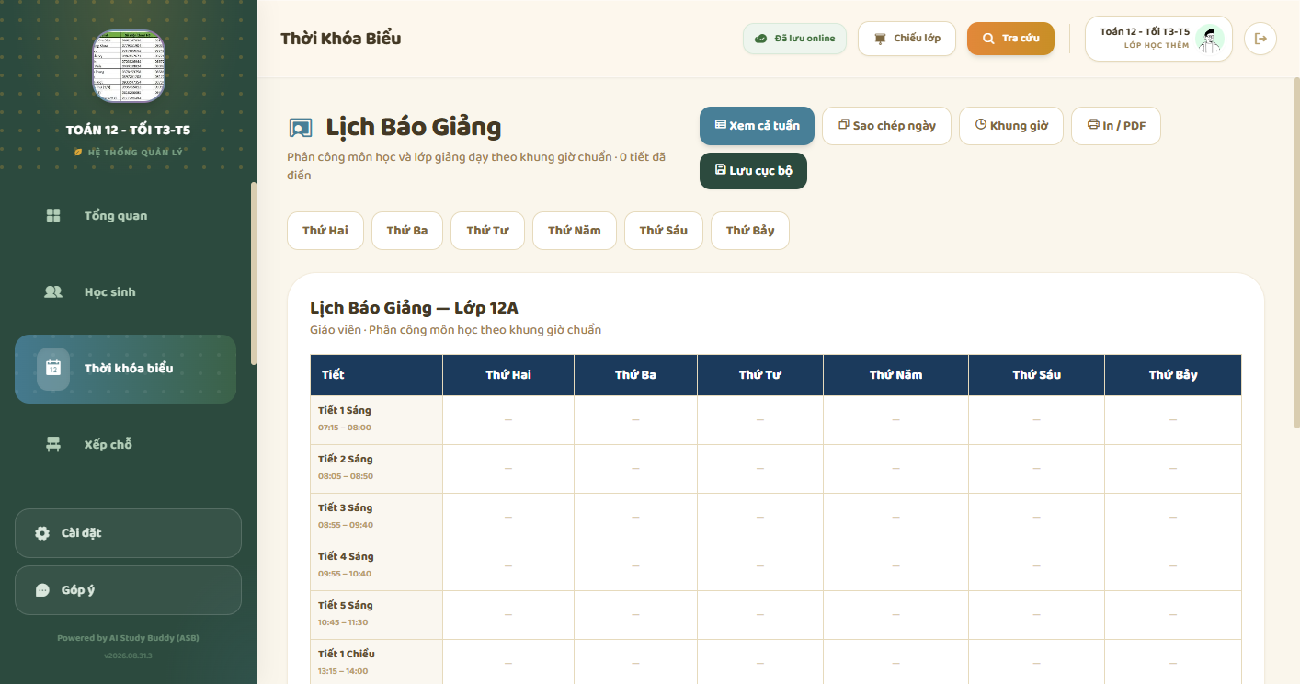Open Chiếu lớp presentation mode
This screenshot has height=684, width=1300.
tap(907, 39)
